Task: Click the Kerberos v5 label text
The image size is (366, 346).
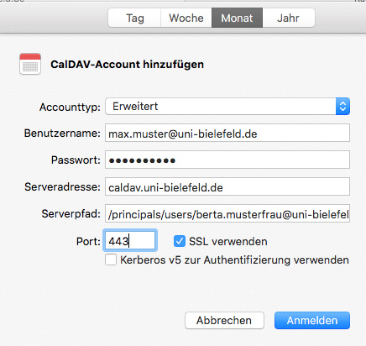Action: point(234,260)
